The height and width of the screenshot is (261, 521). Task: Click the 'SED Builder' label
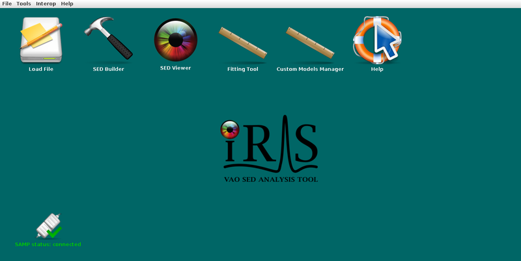[108, 69]
